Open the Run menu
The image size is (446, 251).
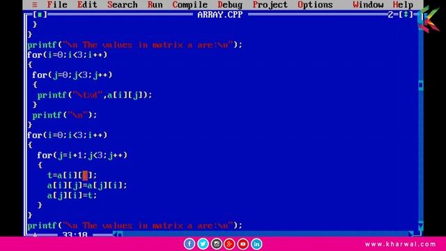pyautogui.click(x=155, y=5)
